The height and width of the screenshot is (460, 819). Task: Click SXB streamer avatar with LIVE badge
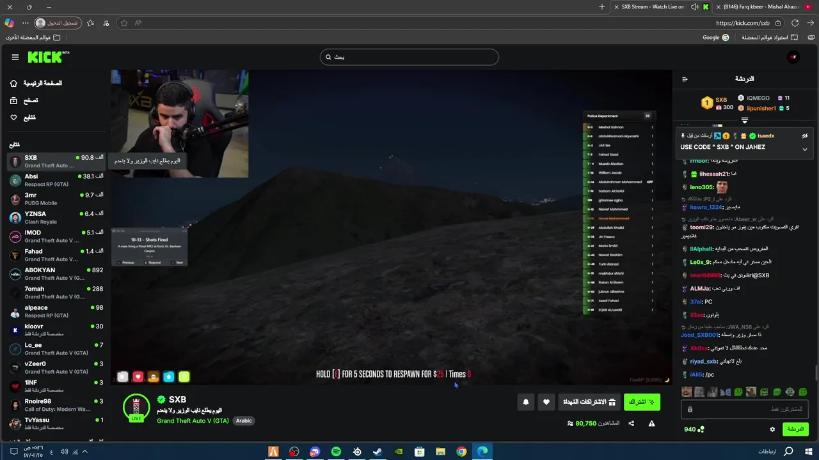136,408
